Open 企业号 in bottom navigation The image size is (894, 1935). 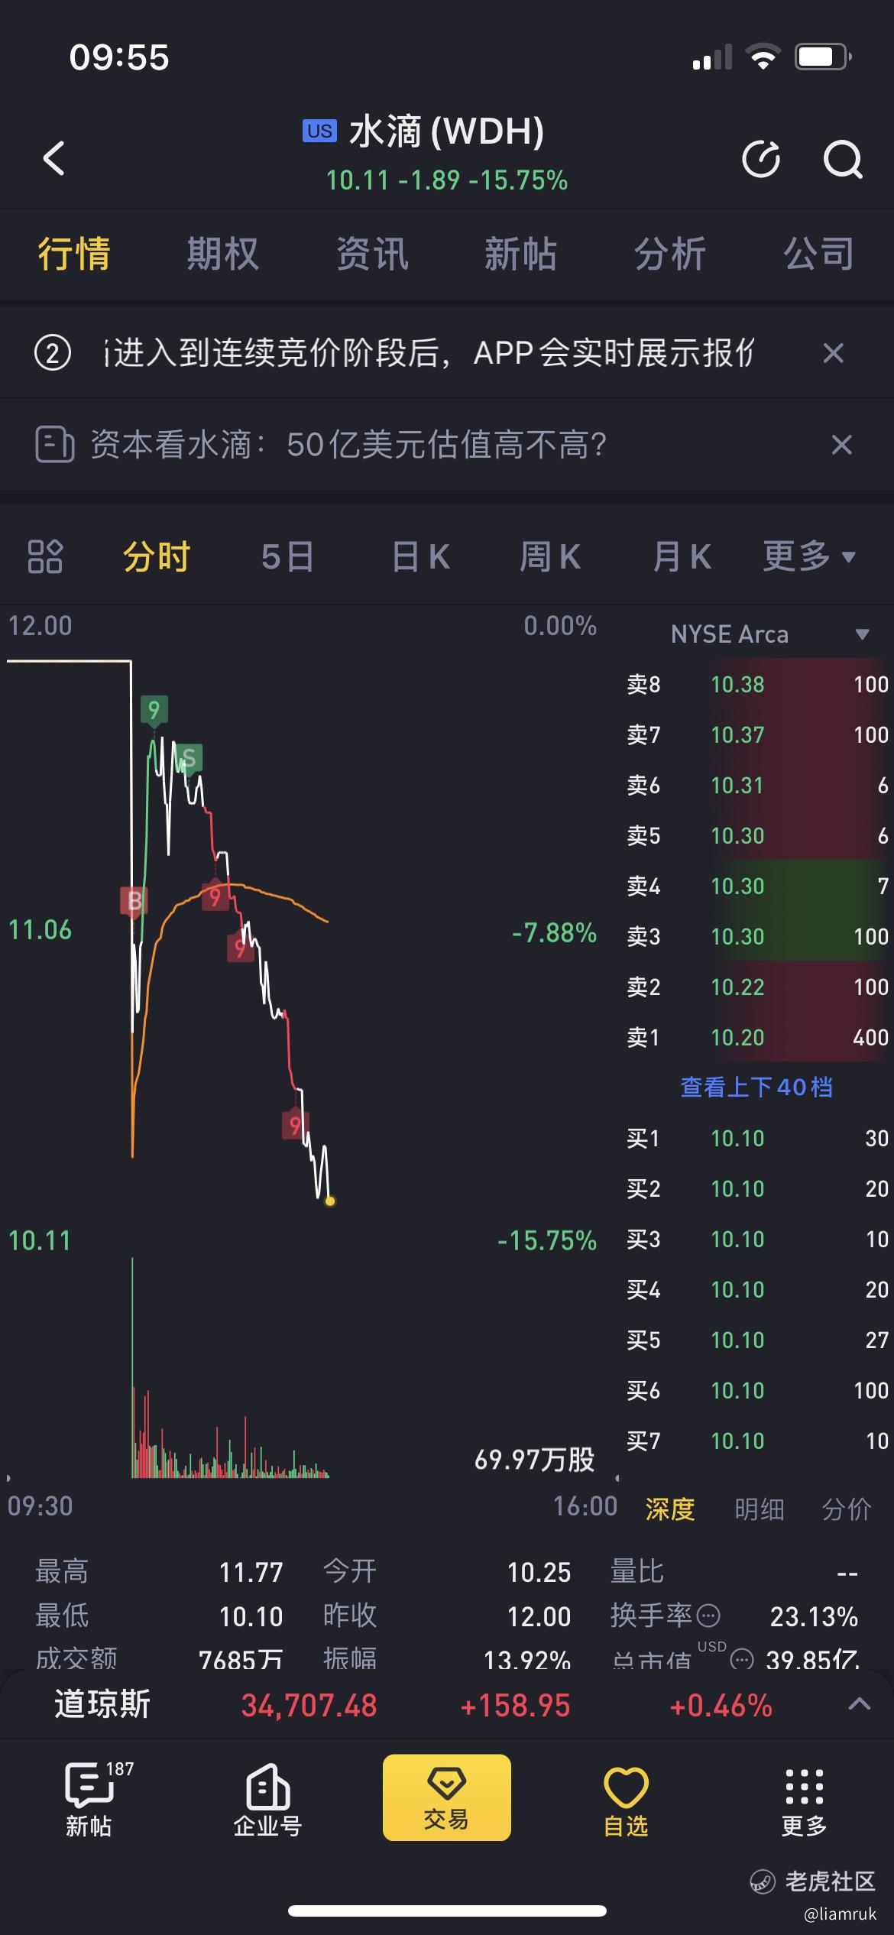coord(267,1799)
